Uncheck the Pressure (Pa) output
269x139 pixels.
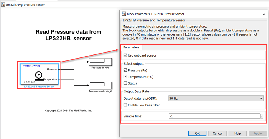[x=125, y=70]
